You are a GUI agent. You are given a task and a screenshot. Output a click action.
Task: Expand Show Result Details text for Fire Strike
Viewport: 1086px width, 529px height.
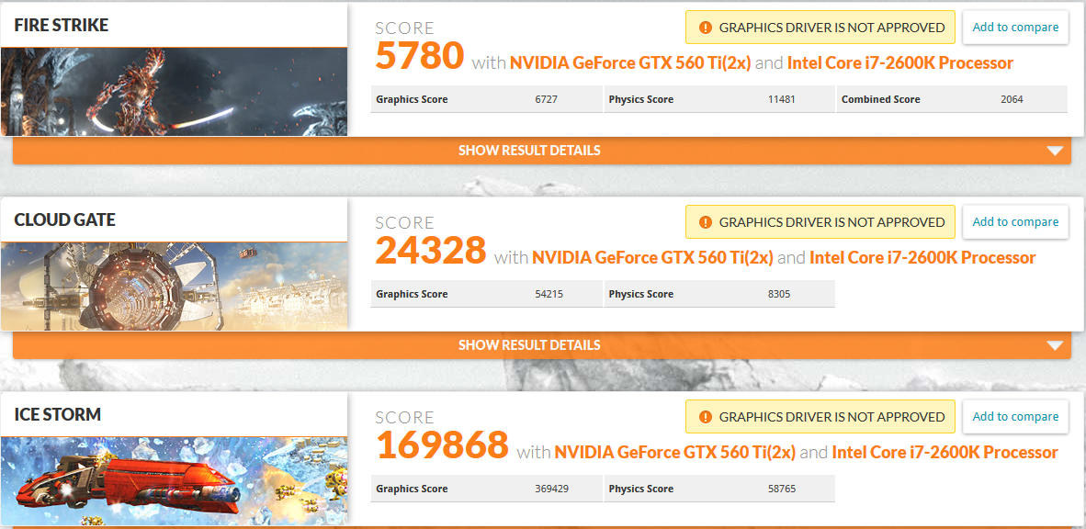[x=529, y=151]
